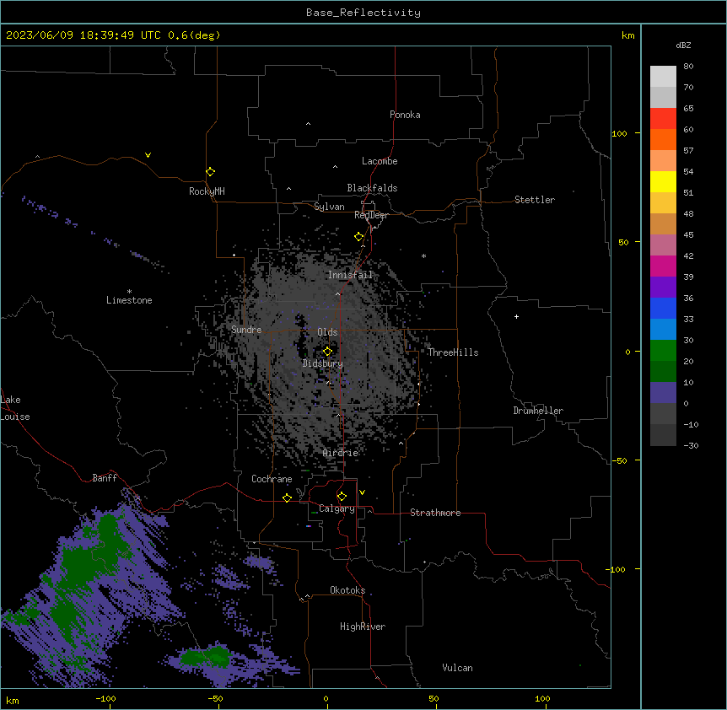Click the 39 dBZ purple swatch
This screenshot has width=727, height=710.
(x=663, y=288)
